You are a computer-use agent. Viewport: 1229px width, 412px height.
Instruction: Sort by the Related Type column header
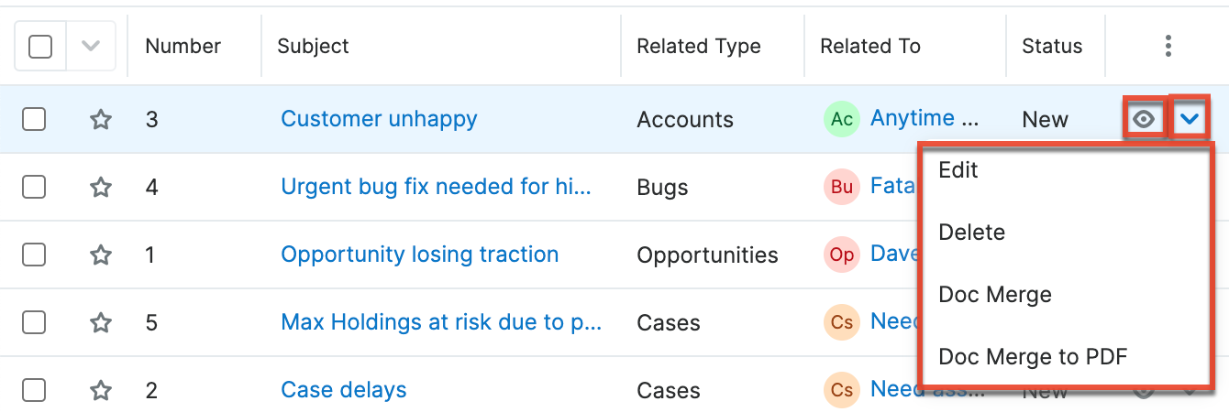tap(698, 46)
